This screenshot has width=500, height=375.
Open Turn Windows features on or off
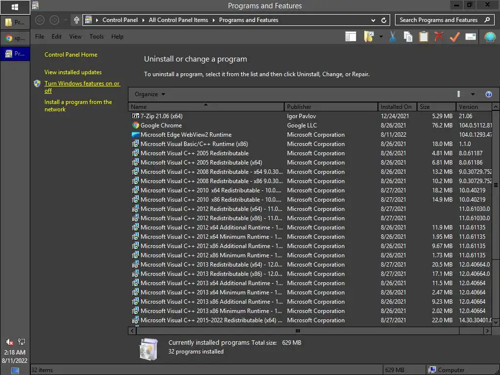point(82,87)
